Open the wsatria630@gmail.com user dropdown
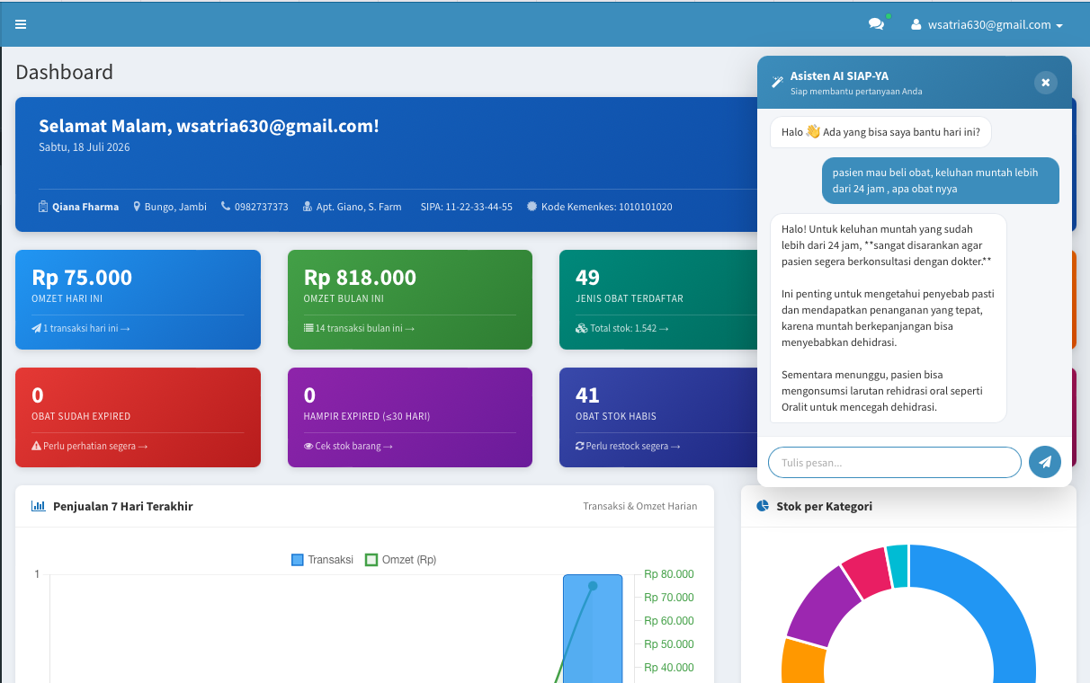 (x=987, y=24)
